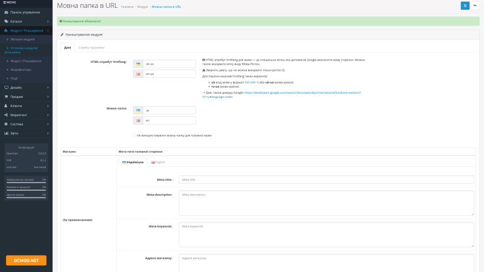Screen dimensions: 484x272
Task: Click the dashboard icon in the sidebar
Action: (6, 12)
